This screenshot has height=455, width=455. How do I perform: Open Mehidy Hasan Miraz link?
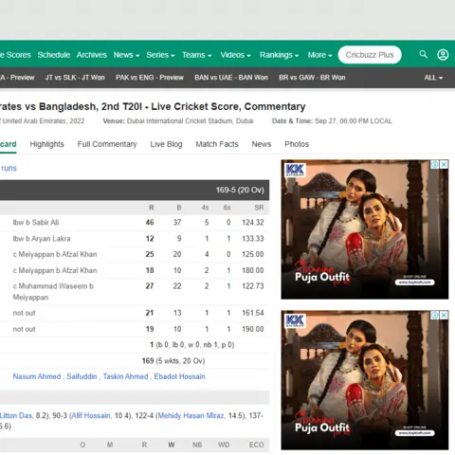pos(191,415)
